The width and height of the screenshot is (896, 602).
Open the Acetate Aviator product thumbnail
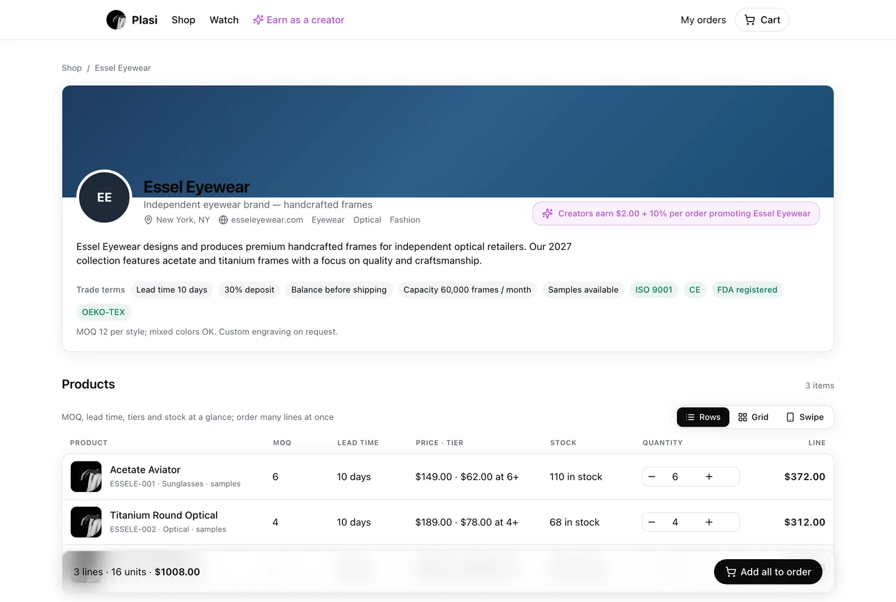[x=86, y=476]
